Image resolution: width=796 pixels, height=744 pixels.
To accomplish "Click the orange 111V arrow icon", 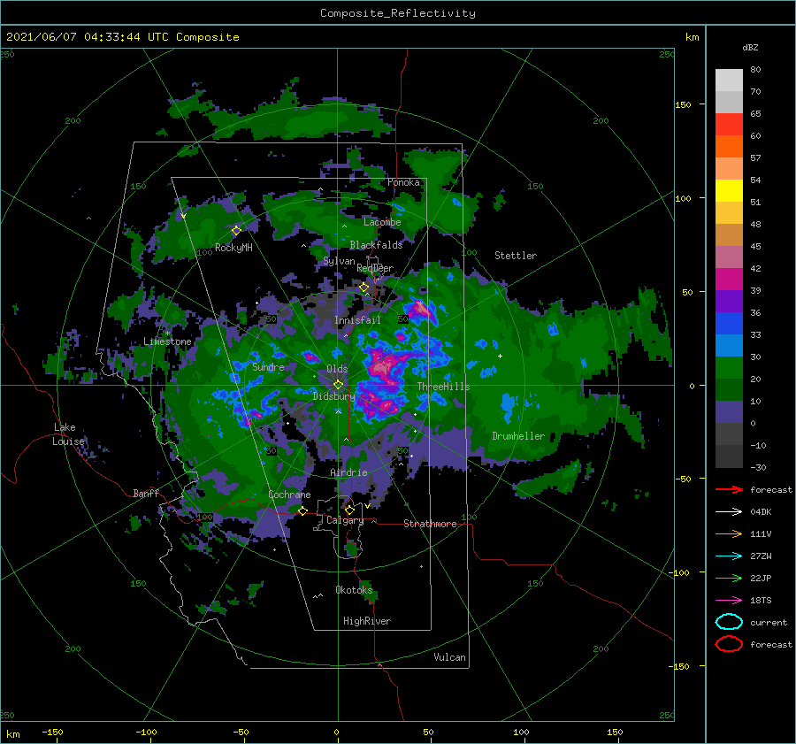I will coord(729,533).
